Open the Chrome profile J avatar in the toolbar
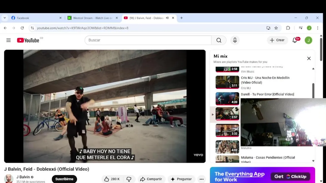326x183 pixels. click(309, 28)
